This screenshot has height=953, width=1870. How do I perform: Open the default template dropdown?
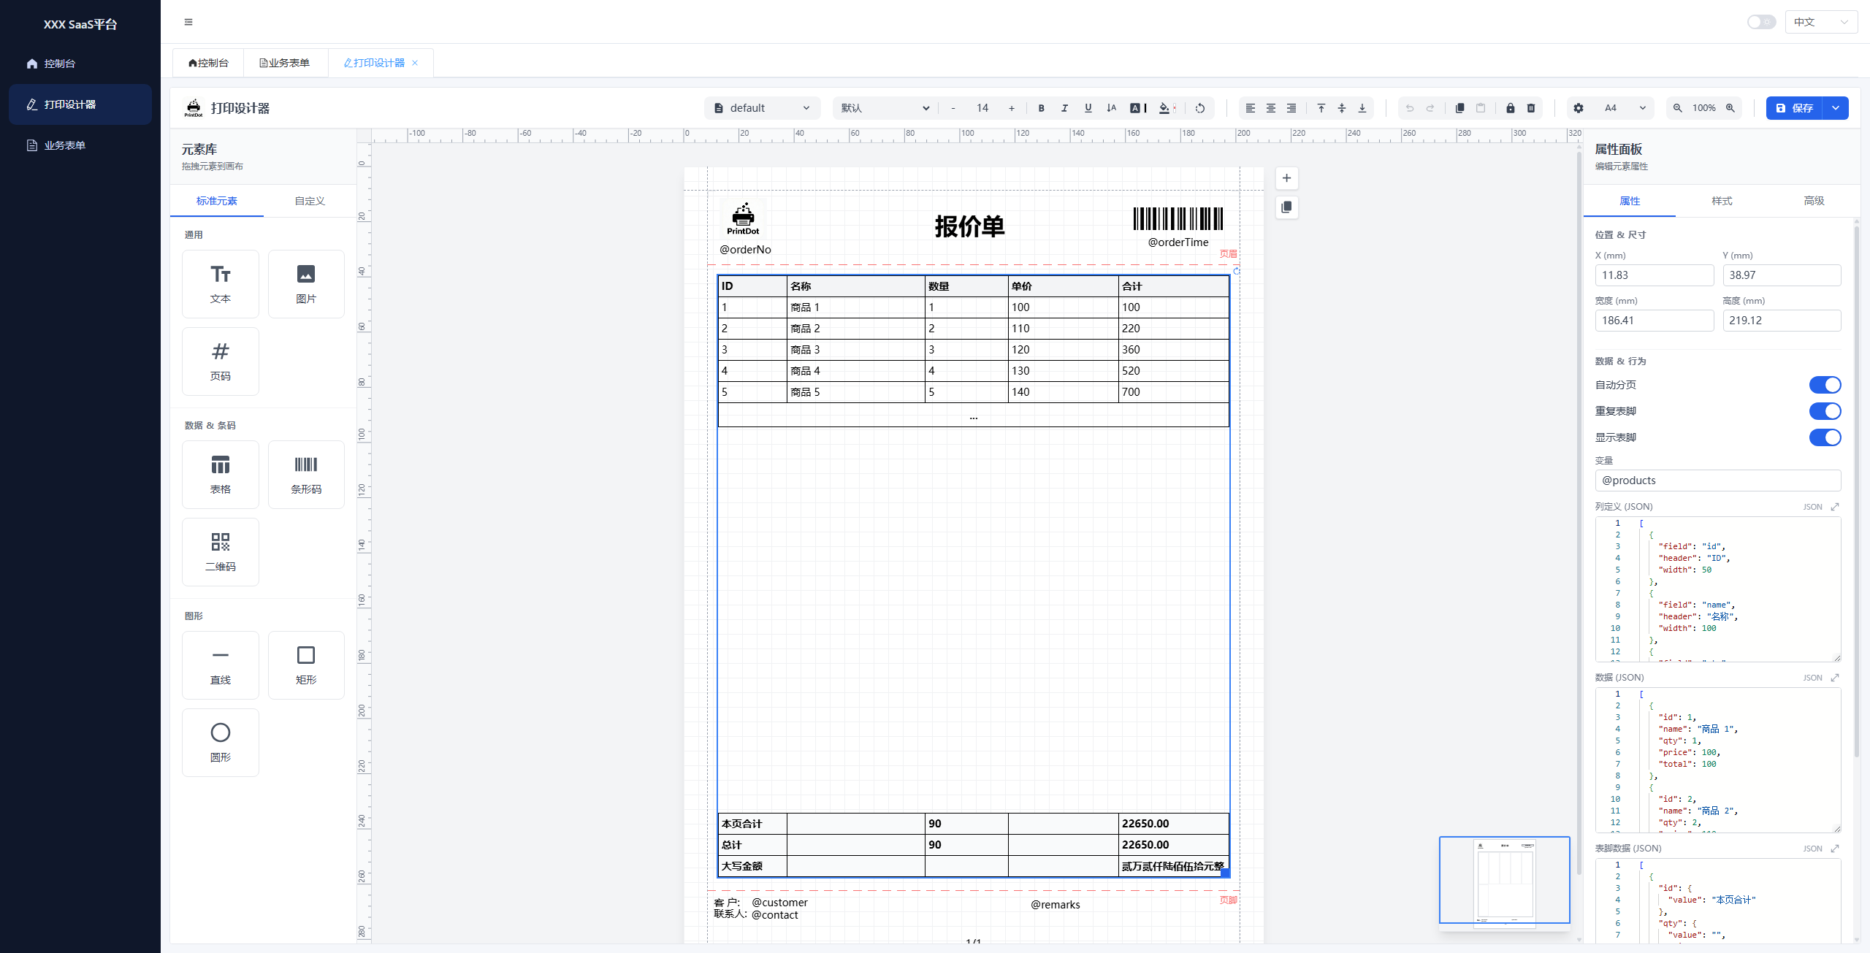(x=762, y=108)
